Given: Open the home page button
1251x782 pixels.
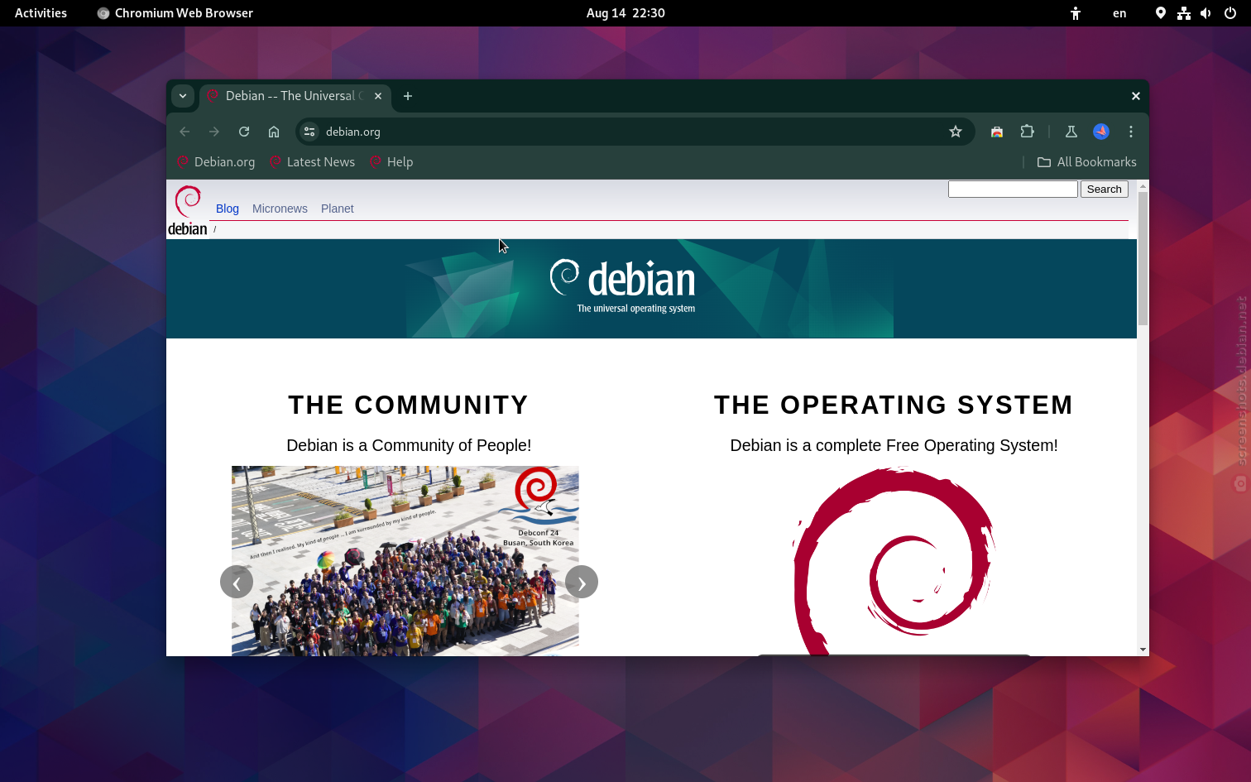Looking at the screenshot, I should click(274, 132).
